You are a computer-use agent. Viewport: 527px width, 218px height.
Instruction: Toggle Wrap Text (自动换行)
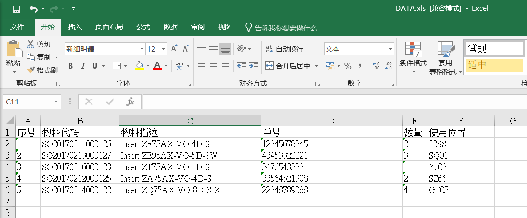coord(285,49)
